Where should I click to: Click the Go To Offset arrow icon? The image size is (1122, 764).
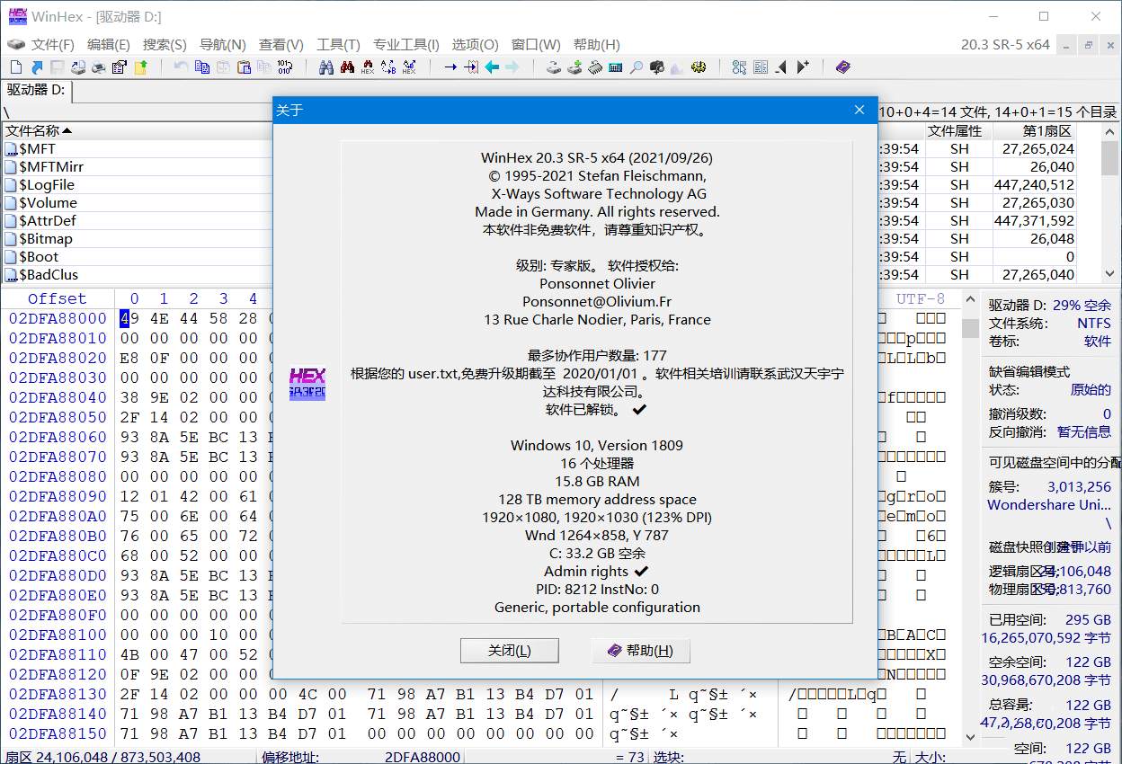[x=450, y=67]
